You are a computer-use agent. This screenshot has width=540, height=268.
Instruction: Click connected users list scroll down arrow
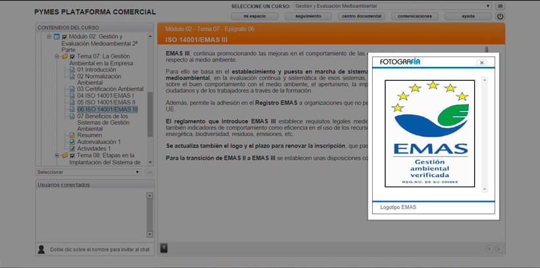pos(149,234)
